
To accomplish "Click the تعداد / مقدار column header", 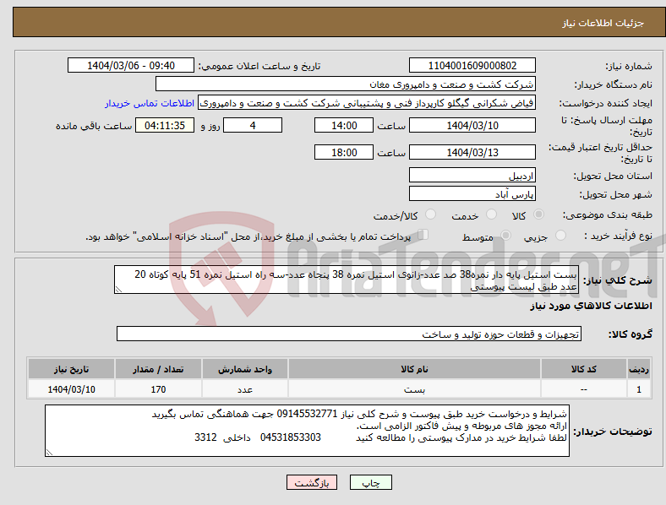I will point(158,369).
